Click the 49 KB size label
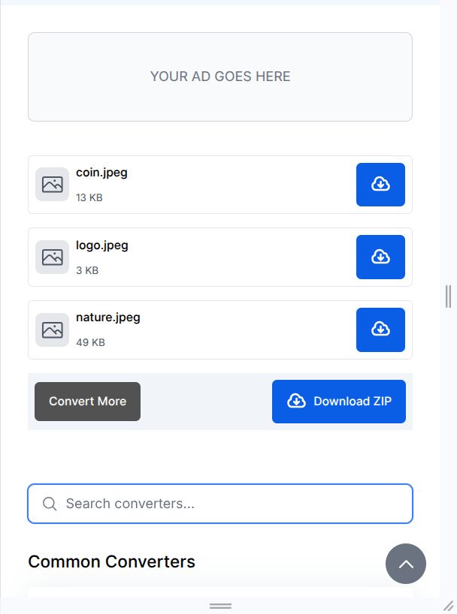The height and width of the screenshot is (614, 457). [90, 343]
